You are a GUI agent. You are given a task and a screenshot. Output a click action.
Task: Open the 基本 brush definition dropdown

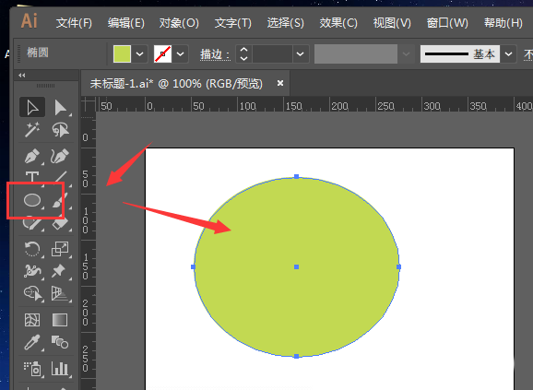click(x=508, y=54)
